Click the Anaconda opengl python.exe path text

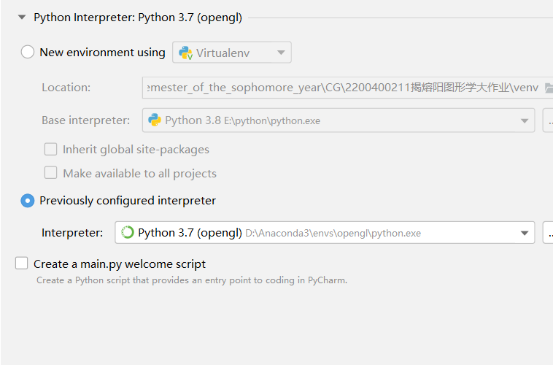333,234
